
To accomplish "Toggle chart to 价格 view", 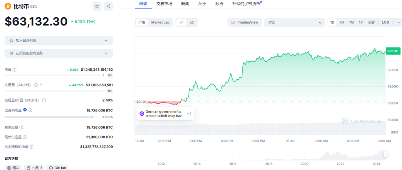I will [x=141, y=22].
